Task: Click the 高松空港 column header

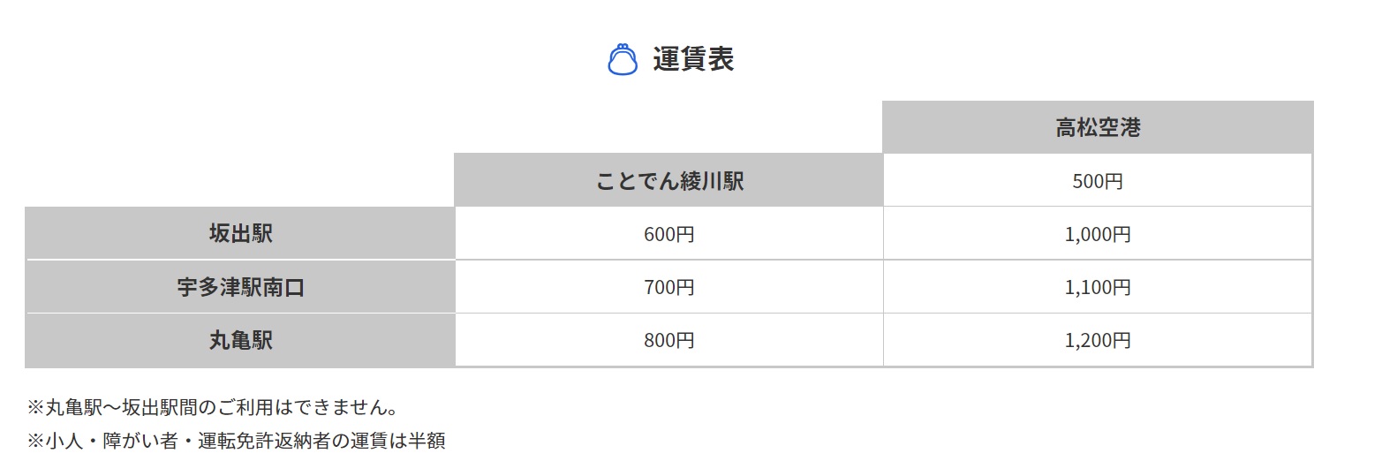Action: (1098, 127)
